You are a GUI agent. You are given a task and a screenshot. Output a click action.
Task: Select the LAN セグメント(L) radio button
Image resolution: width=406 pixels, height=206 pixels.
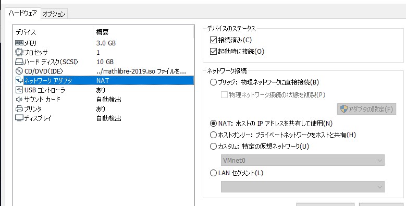[x=213, y=173]
